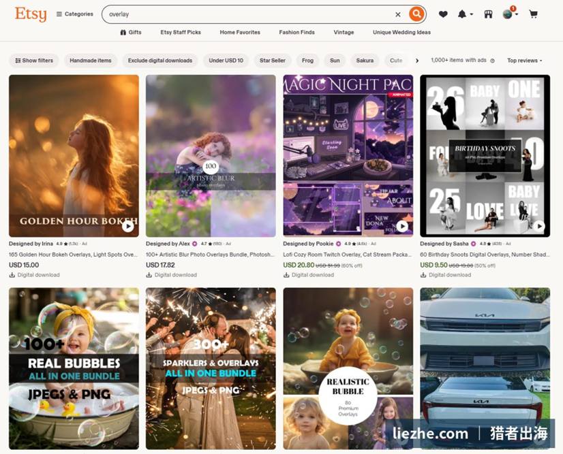
Task: Open Etsy Staff Picks
Action: [181, 32]
